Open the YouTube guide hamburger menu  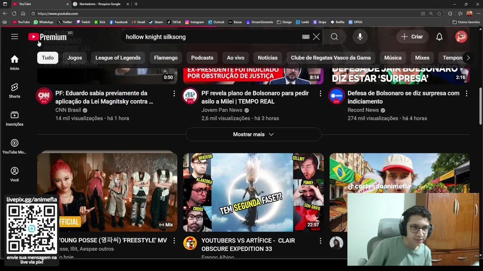(14, 37)
